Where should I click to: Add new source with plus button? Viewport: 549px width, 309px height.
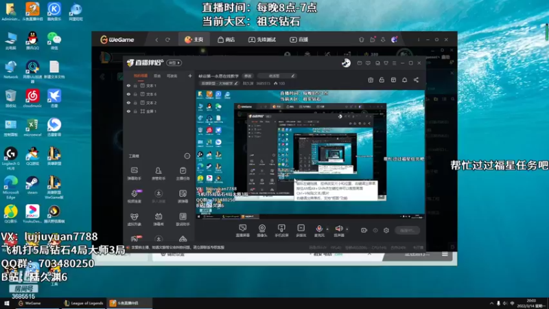pos(190,76)
